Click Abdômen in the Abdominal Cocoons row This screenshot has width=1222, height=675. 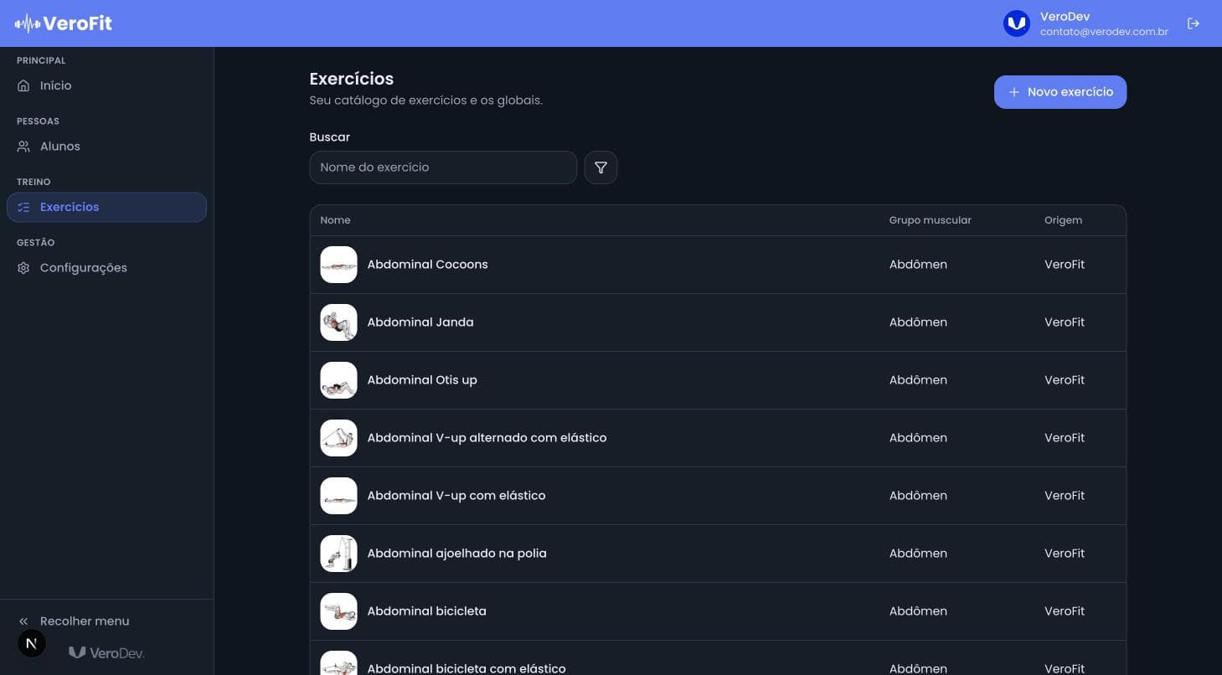(x=918, y=265)
